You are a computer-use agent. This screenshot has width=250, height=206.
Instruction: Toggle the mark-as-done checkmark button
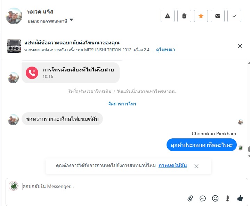click(x=234, y=16)
